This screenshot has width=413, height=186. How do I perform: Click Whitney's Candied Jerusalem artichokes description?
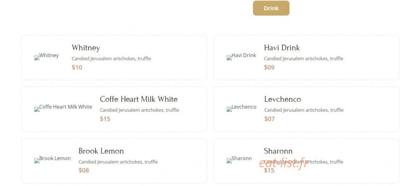click(x=111, y=59)
